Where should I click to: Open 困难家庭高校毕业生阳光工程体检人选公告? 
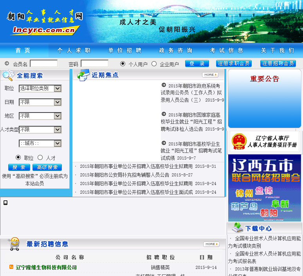pos(192,122)
